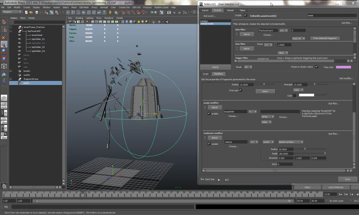Open the Polygons menu set dropdown
Viewport: 359px width, 215px height.
pos(12,12)
